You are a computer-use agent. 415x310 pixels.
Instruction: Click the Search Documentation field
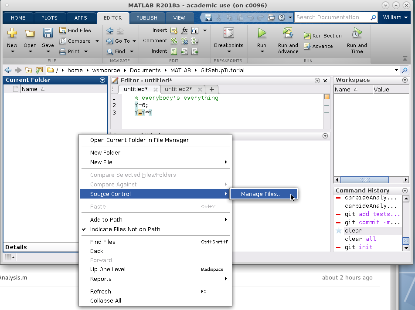point(331,17)
